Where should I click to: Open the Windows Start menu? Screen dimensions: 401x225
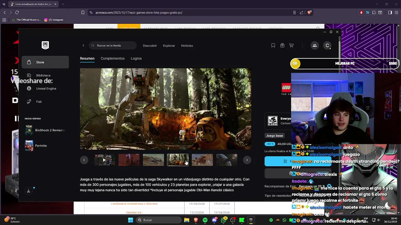click(131, 220)
